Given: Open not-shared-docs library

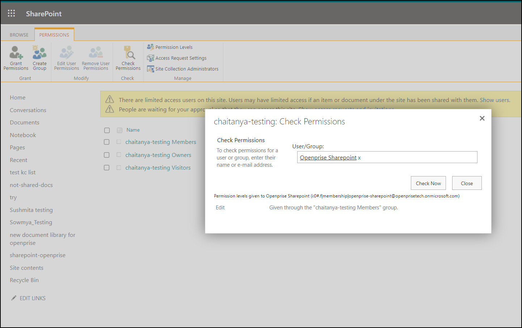Looking at the screenshot, I should coord(31,185).
